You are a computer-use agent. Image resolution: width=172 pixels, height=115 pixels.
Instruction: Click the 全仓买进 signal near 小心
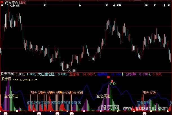(x=103, y=96)
